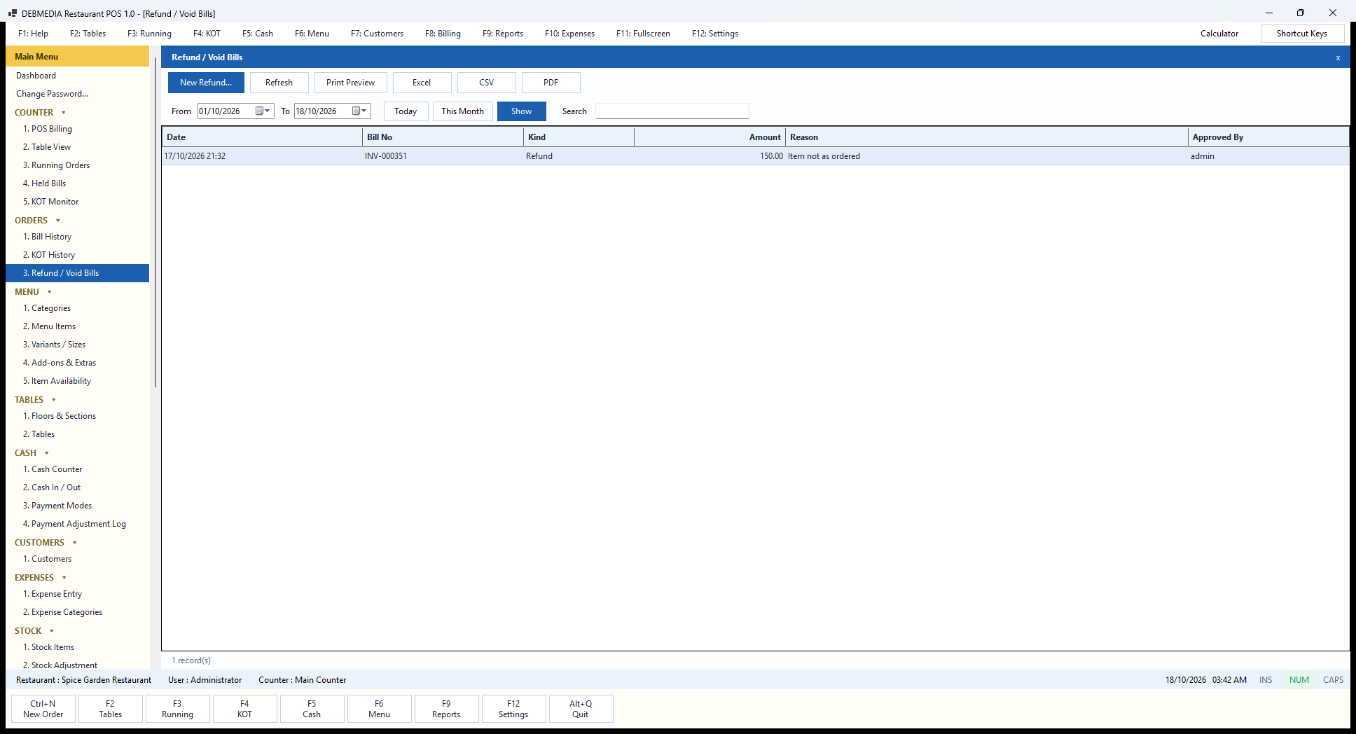Open the F10: Expenses menu
Screen dimensions: 1356x734
[569, 34]
